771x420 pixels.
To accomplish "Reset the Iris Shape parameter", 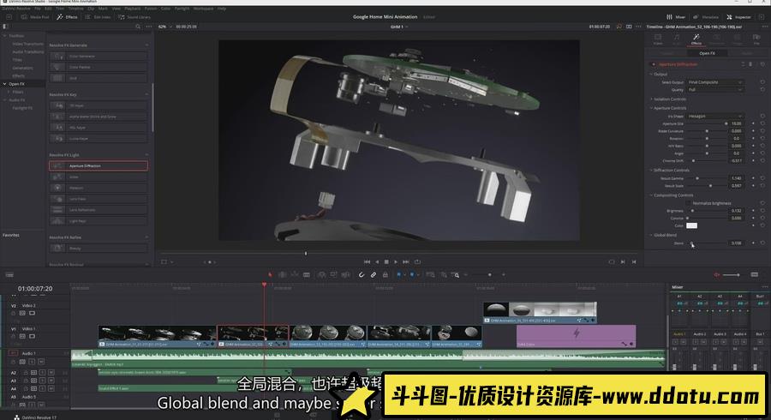I will coord(762,116).
